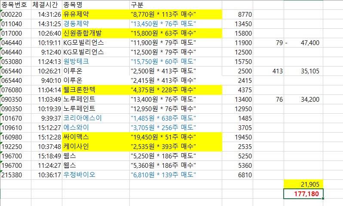
Task: Select cell "1,485원 * 638주 매도"
Action: [176, 118]
